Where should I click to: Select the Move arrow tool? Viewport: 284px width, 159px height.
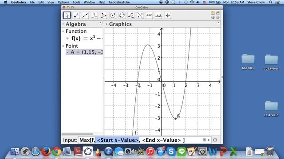pos(67,15)
